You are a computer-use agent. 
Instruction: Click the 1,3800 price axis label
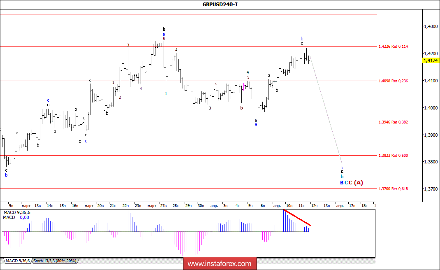coord(431,162)
